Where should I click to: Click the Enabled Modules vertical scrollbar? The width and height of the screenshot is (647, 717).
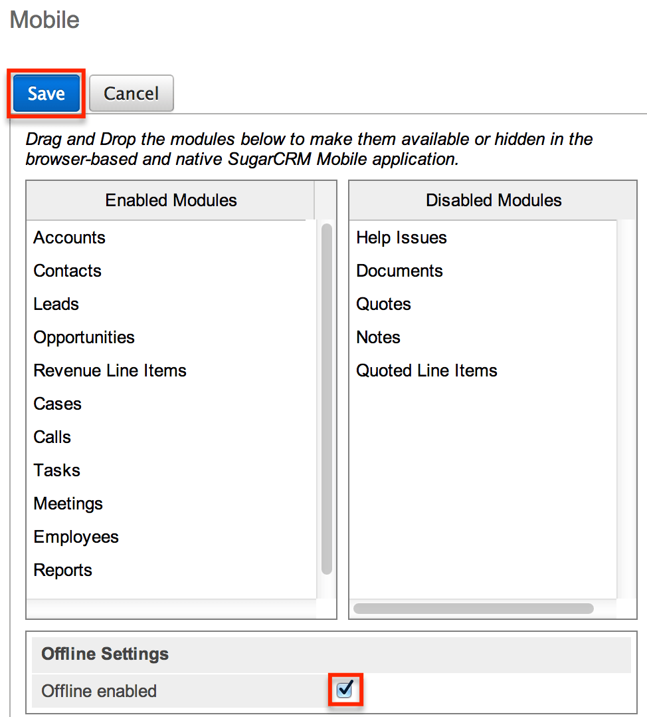click(326, 399)
